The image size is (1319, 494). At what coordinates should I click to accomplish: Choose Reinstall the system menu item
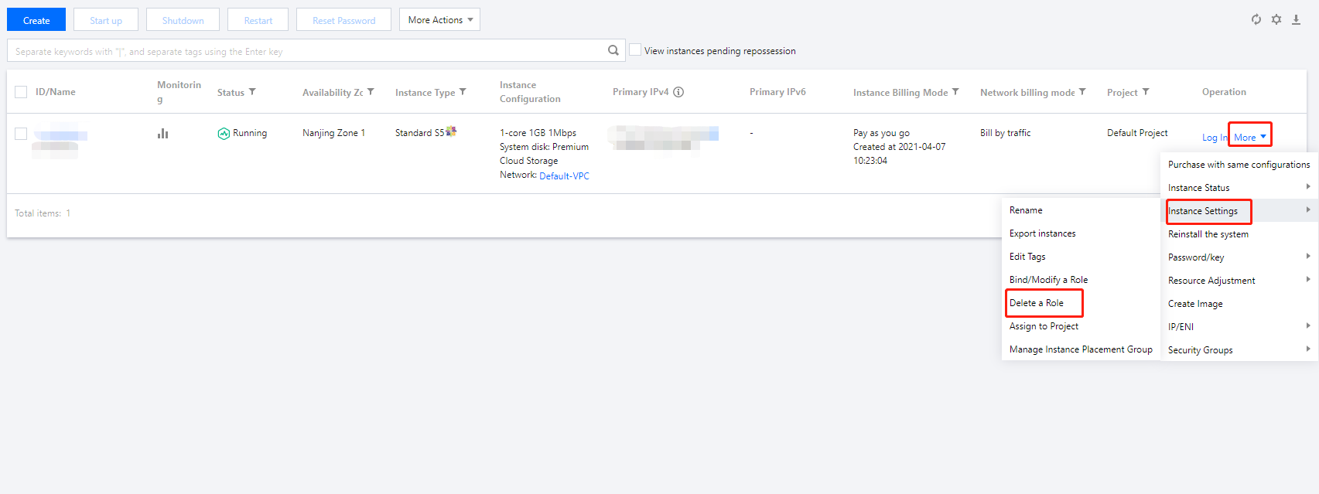tap(1208, 234)
